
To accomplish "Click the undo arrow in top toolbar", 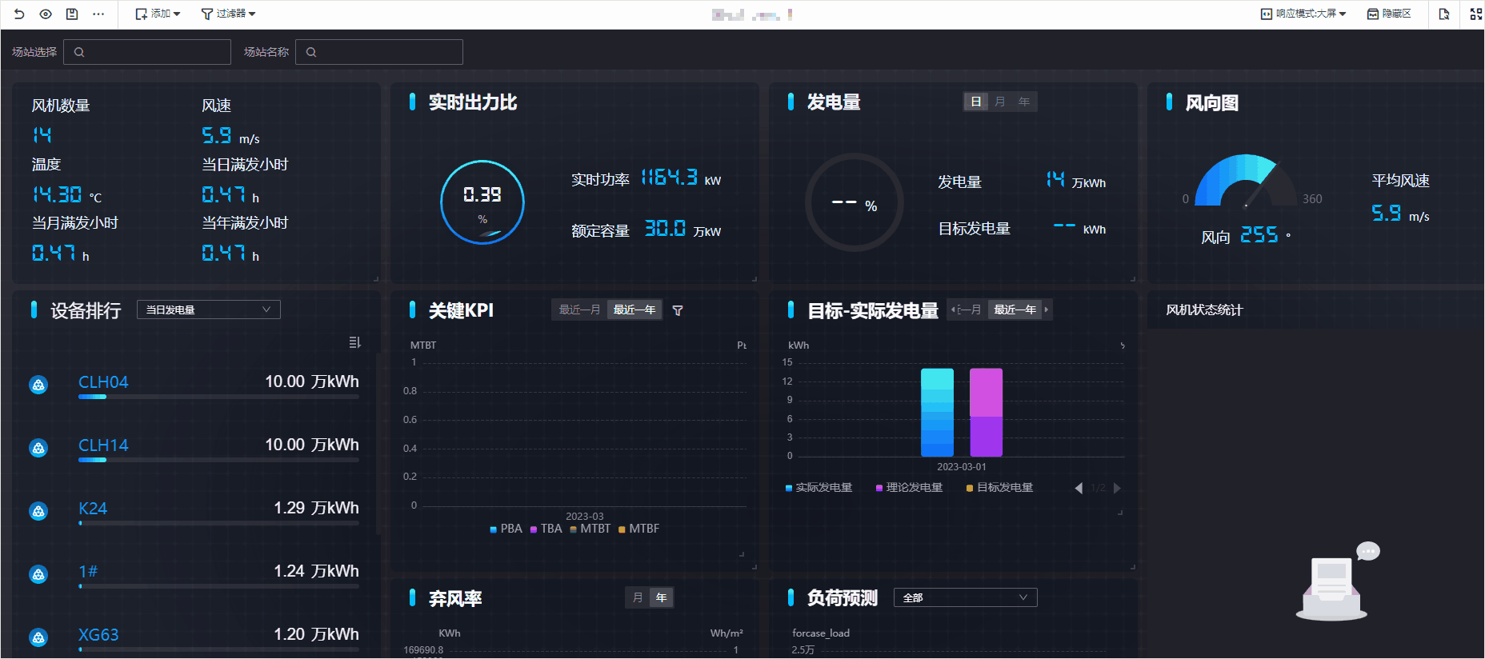I will [x=19, y=14].
